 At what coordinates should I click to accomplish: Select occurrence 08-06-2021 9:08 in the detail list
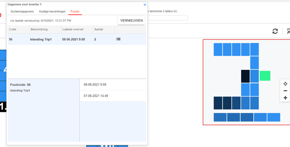(x=113, y=85)
